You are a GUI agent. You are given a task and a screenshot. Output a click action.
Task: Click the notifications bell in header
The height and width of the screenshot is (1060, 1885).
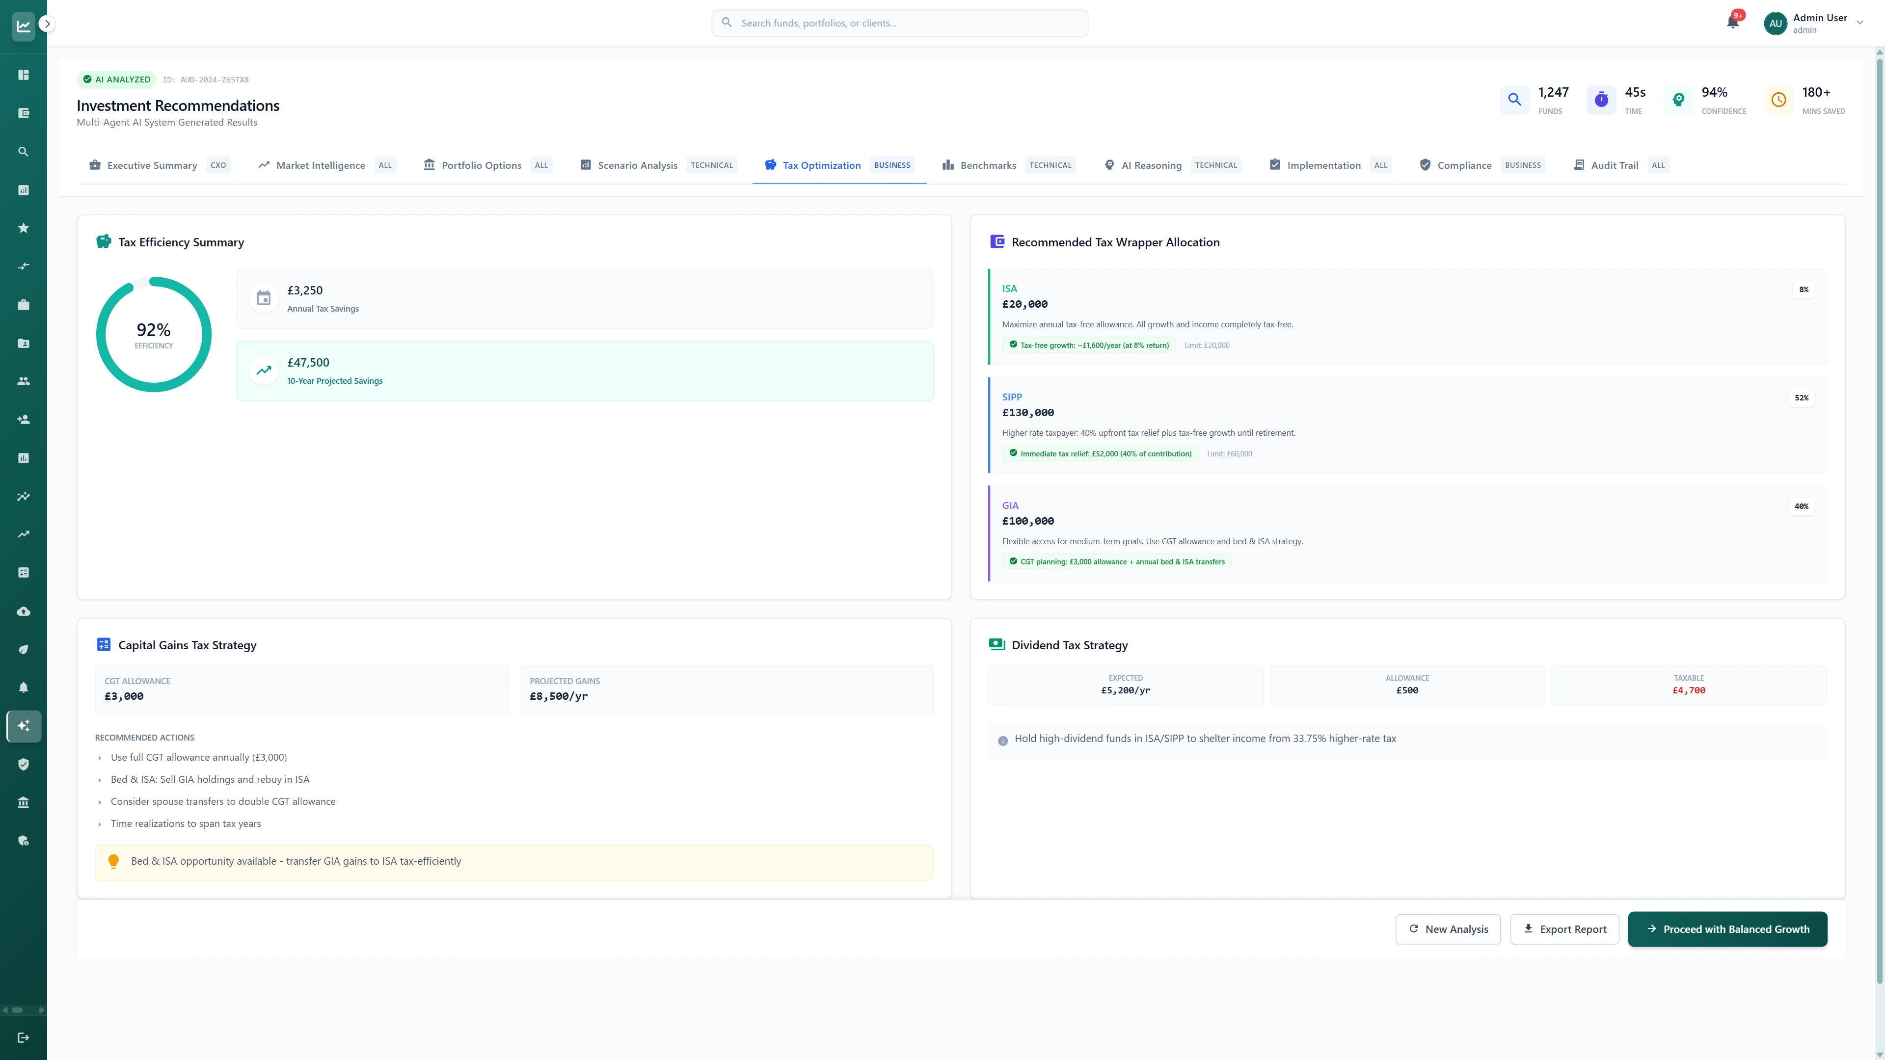(1732, 22)
